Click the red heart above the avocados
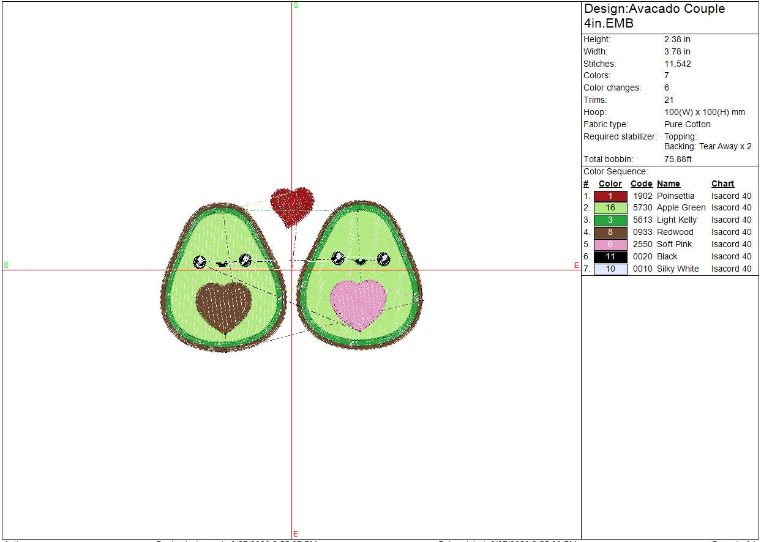Image resolution: width=761 pixels, height=542 pixels. point(293,204)
